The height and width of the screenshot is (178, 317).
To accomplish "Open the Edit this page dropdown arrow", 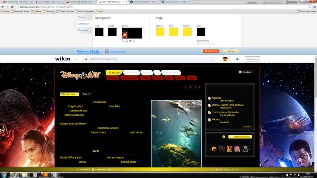I will pos(77,94).
